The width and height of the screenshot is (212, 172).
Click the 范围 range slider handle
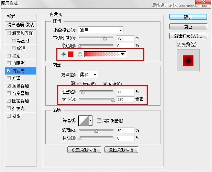[97, 131]
